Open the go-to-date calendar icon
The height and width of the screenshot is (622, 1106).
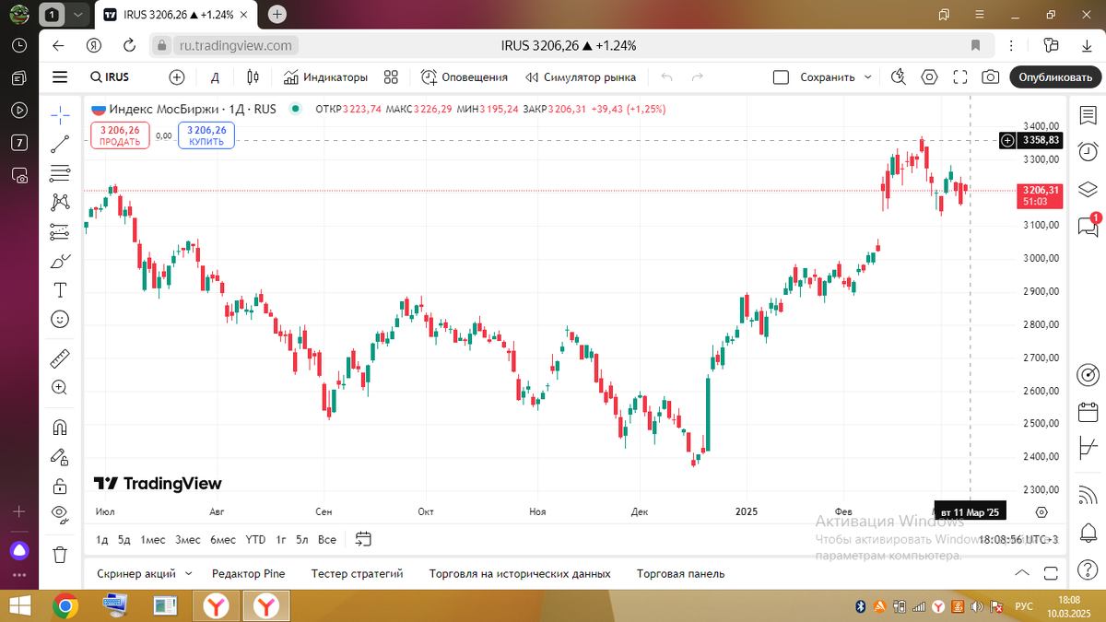363,540
